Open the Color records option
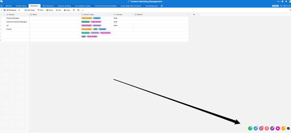The image size is (291, 133). click(67, 10)
